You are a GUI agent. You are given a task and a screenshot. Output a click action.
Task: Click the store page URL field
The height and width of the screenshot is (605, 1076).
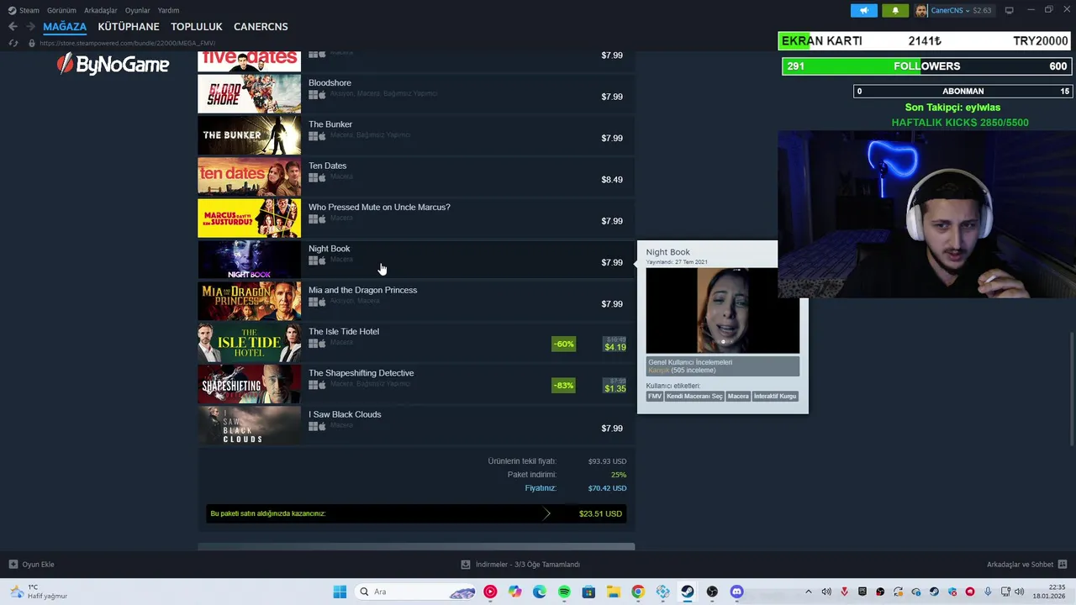pos(127,43)
